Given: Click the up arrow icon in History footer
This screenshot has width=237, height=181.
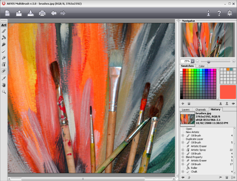Looking at the screenshot, I should pyautogui.click(x=189, y=177).
